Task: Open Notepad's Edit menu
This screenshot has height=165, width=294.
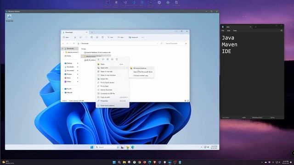Action: pyautogui.click(x=229, y=31)
